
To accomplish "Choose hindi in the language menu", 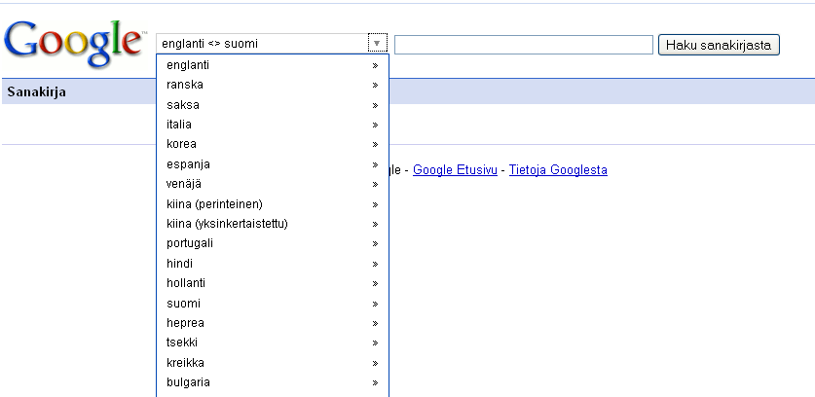I will click(180, 264).
